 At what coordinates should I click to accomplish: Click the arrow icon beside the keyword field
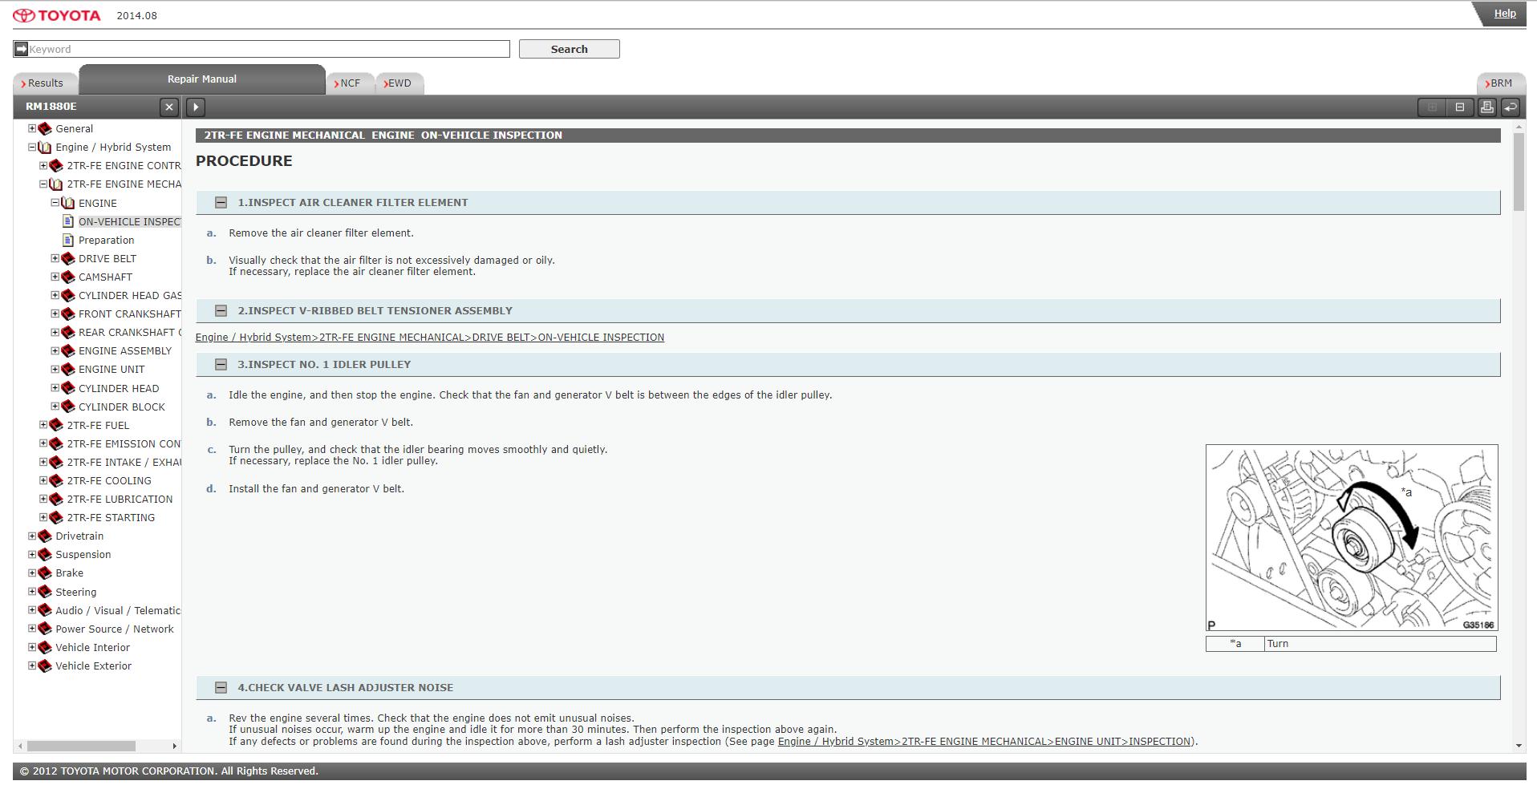(21, 49)
